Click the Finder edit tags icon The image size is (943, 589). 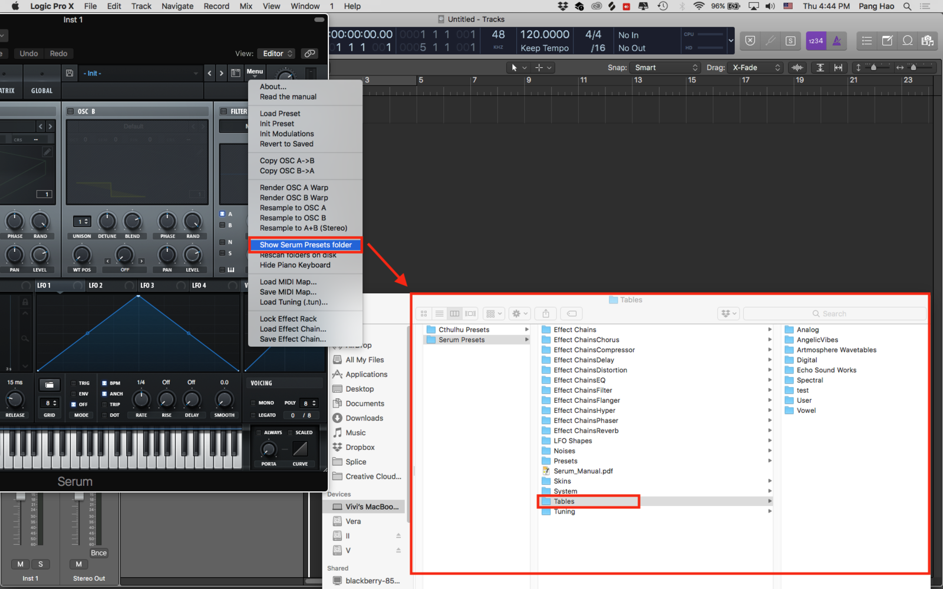pyautogui.click(x=571, y=314)
